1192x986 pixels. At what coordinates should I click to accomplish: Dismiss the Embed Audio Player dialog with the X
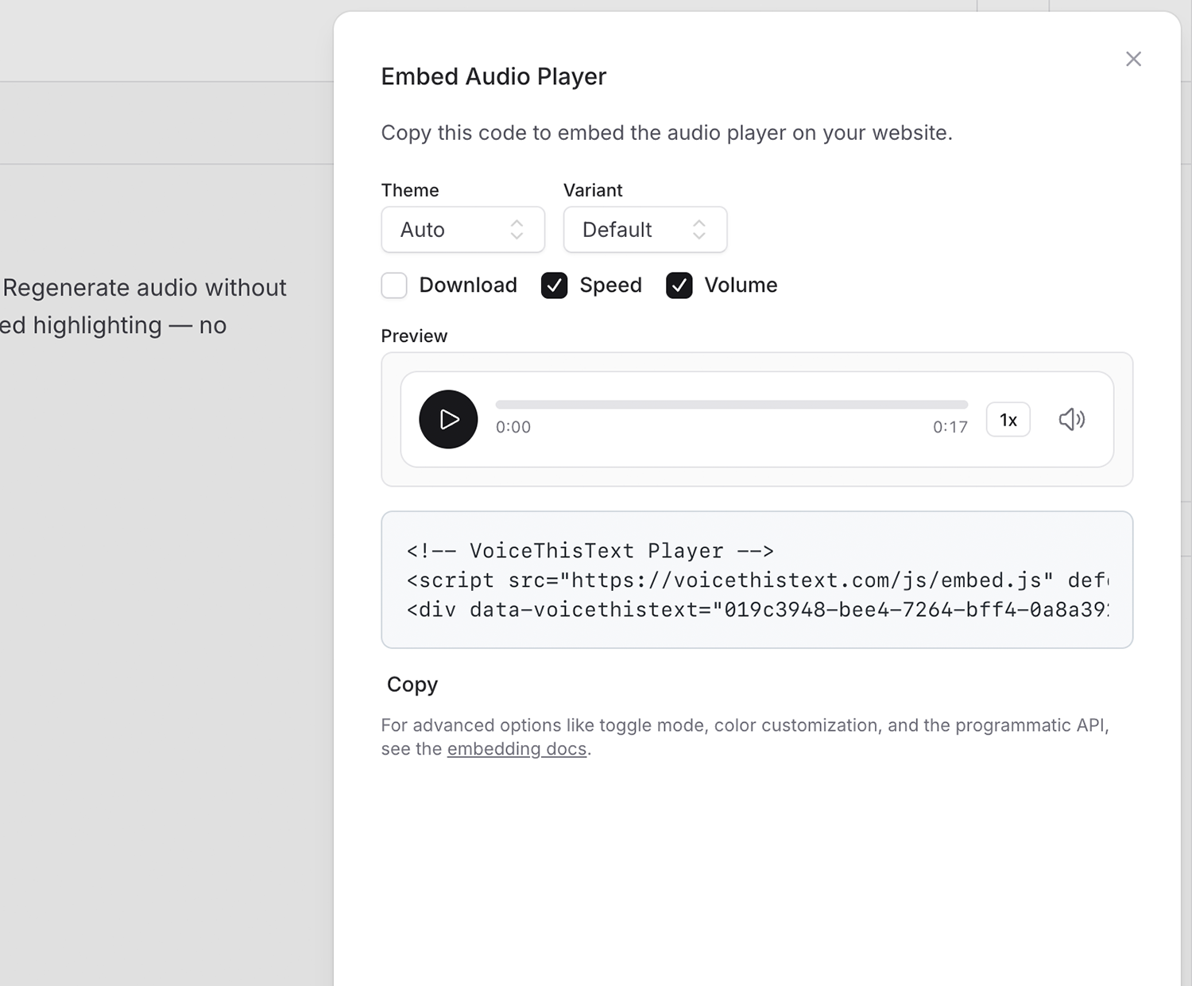coord(1133,59)
